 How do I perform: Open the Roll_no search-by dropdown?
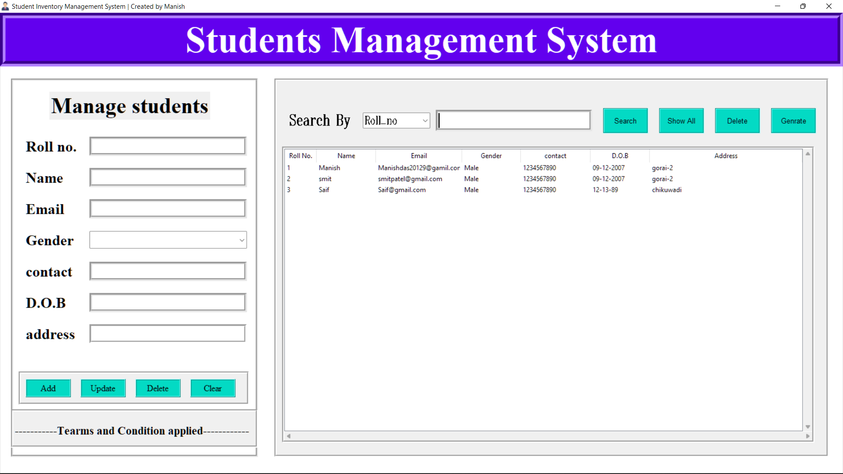(395, 120)
